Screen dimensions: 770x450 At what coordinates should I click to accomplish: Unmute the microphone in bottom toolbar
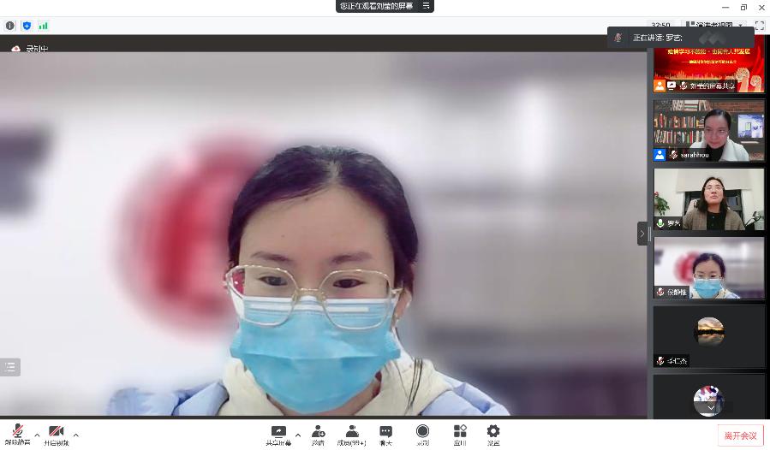tap(17, 432)
